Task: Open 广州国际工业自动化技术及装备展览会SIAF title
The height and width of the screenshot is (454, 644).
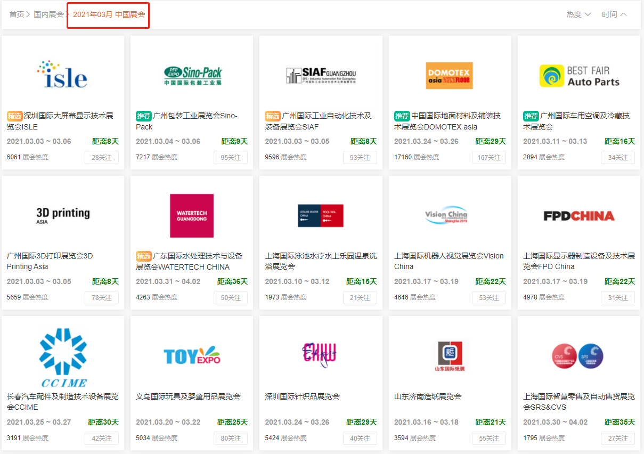Action: tap(319, 121)
